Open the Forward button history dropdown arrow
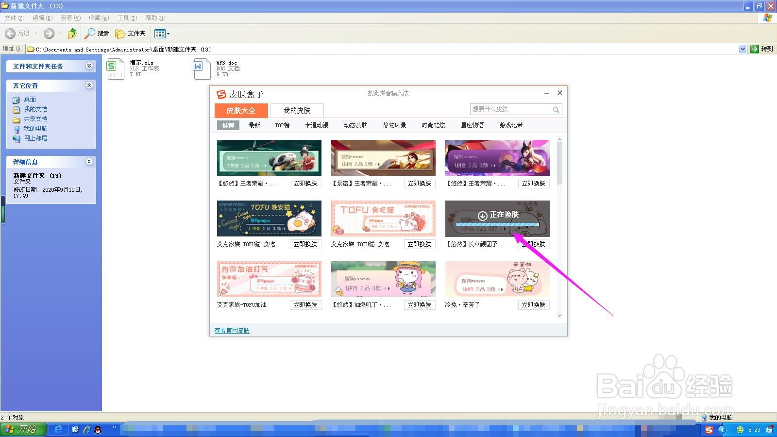 (x=60, y=33)
